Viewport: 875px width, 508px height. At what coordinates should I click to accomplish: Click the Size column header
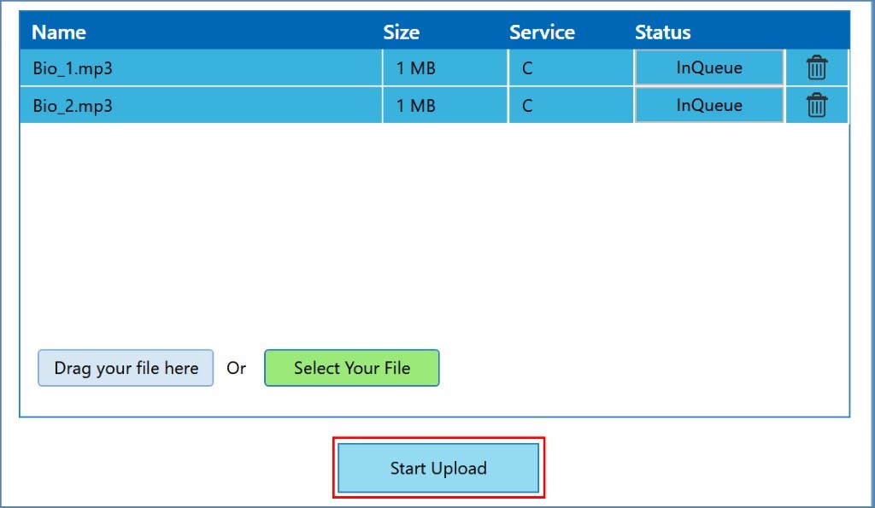click(401, 32)
